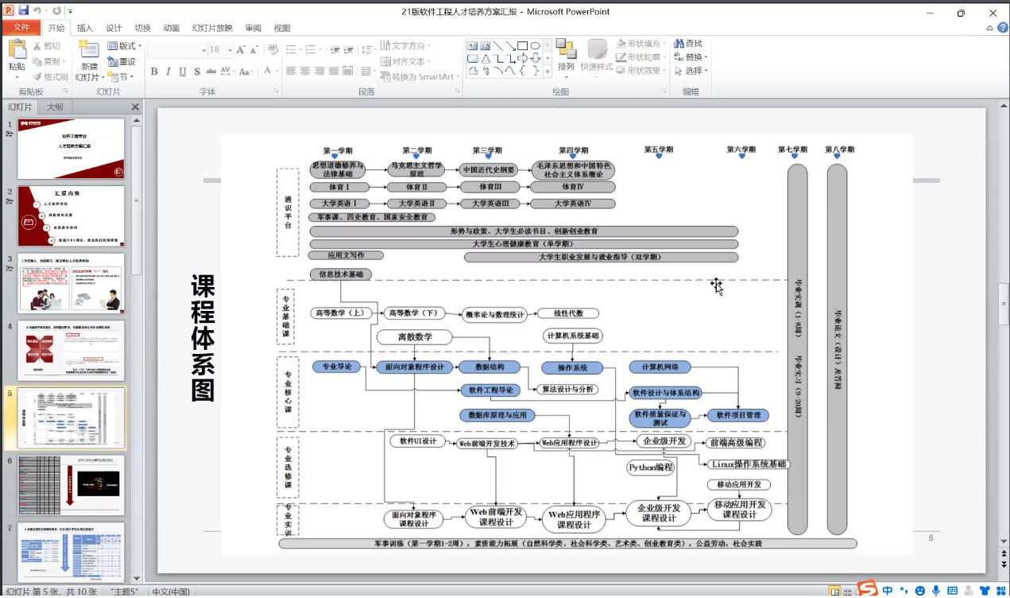Image resolution: width=1010 pixels, height=598 pixels.
Task: Switch to the Outline (大纲) pane tab
Action: click(x=55, y=107)
